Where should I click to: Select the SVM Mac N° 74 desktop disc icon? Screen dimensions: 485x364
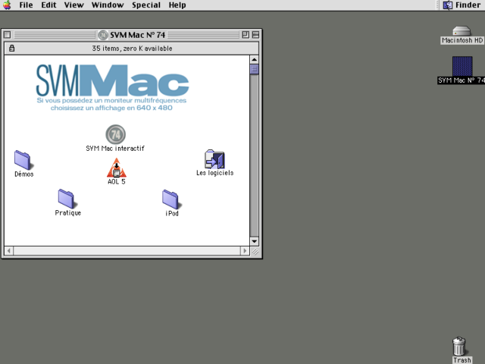[x=462, y=66]
